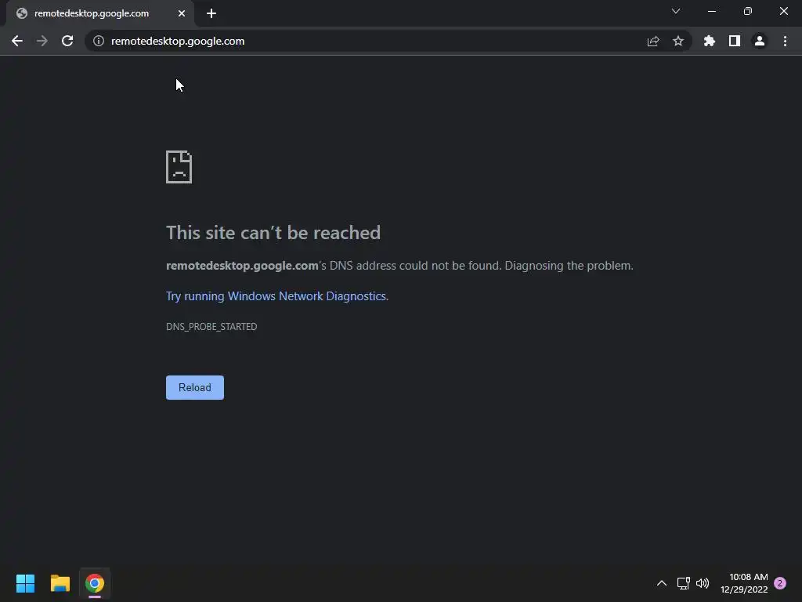Click the forward navigation arrow

pyautogui.click(x=42, y=41)
